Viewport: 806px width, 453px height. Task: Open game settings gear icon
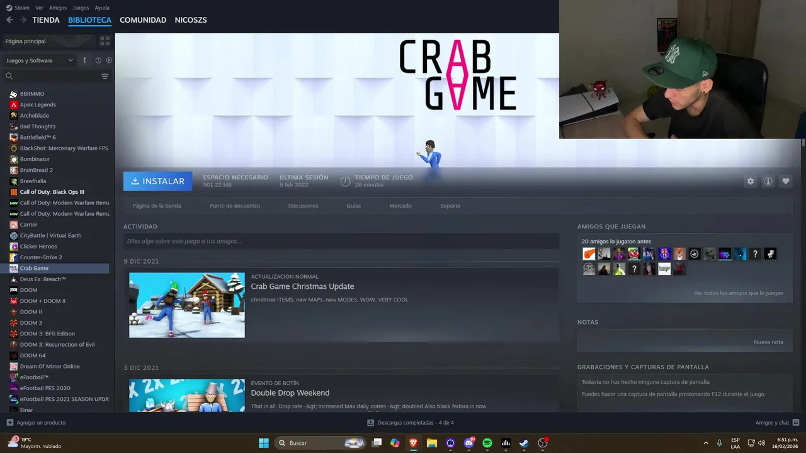(x=751, y=181)
